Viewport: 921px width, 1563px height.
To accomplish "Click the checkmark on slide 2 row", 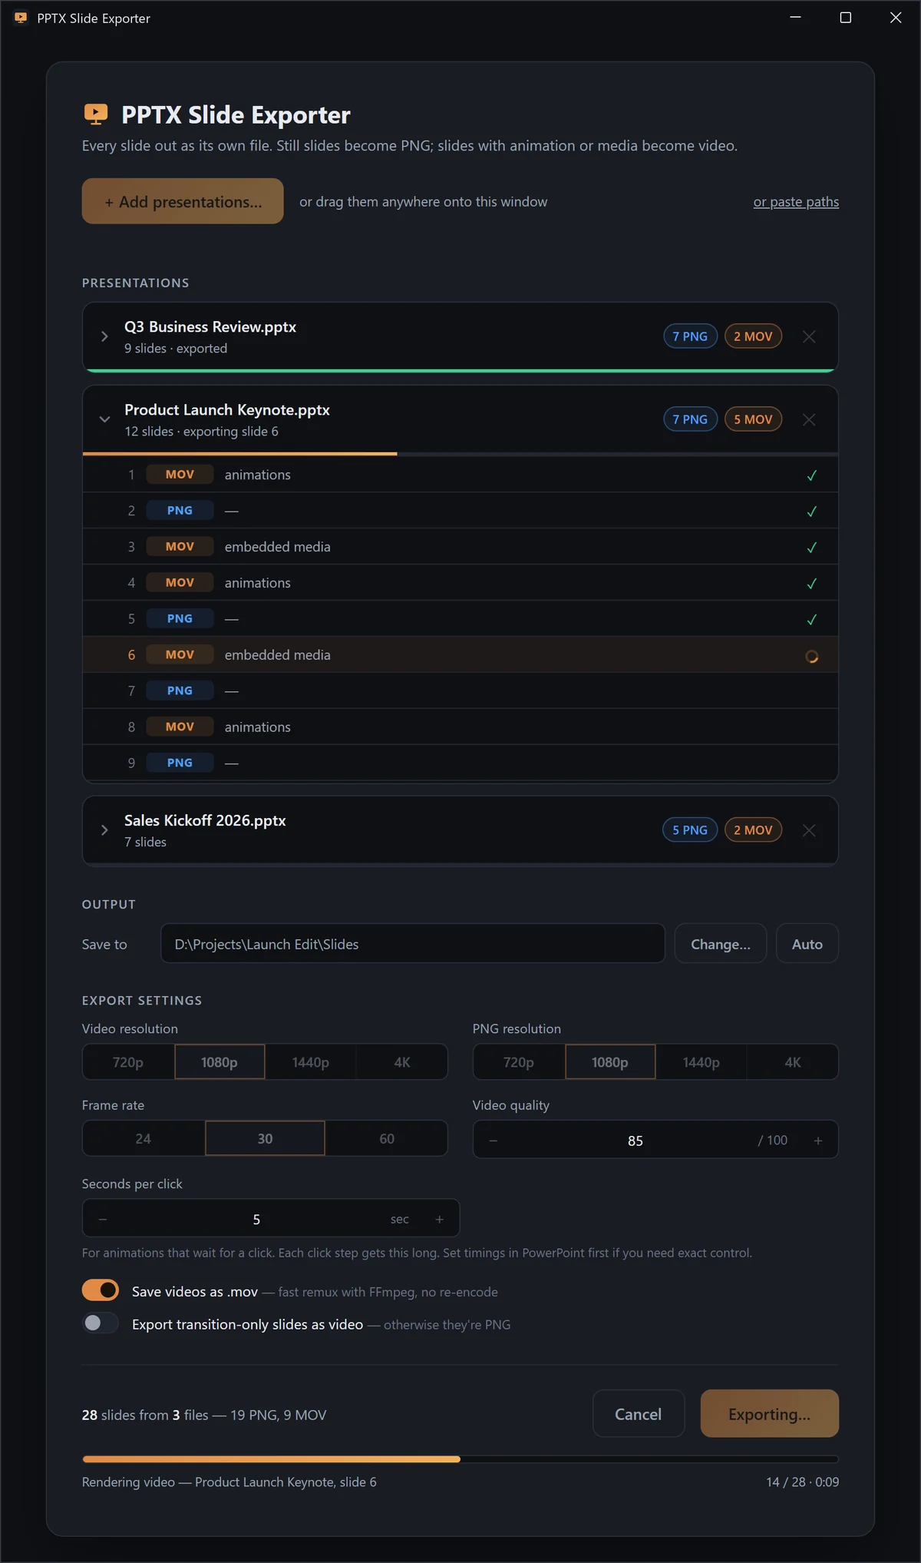I will pyautogui.click(x=811, y=512).
